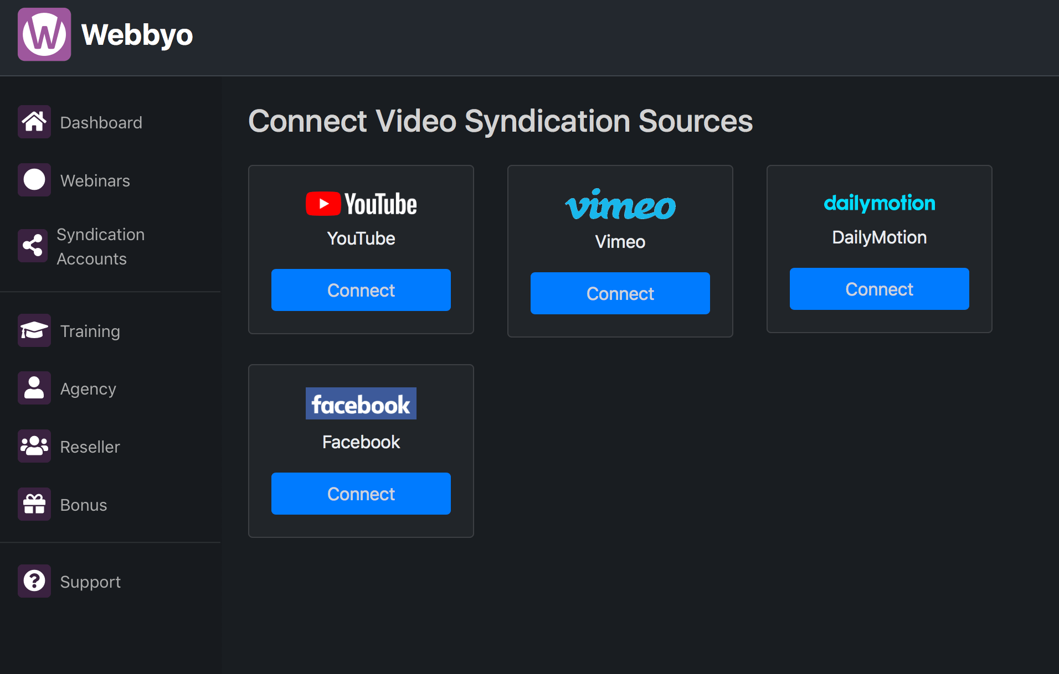Click the dailymotion logo image
This screenshot has height=674, width=1059.
[880, 203]
